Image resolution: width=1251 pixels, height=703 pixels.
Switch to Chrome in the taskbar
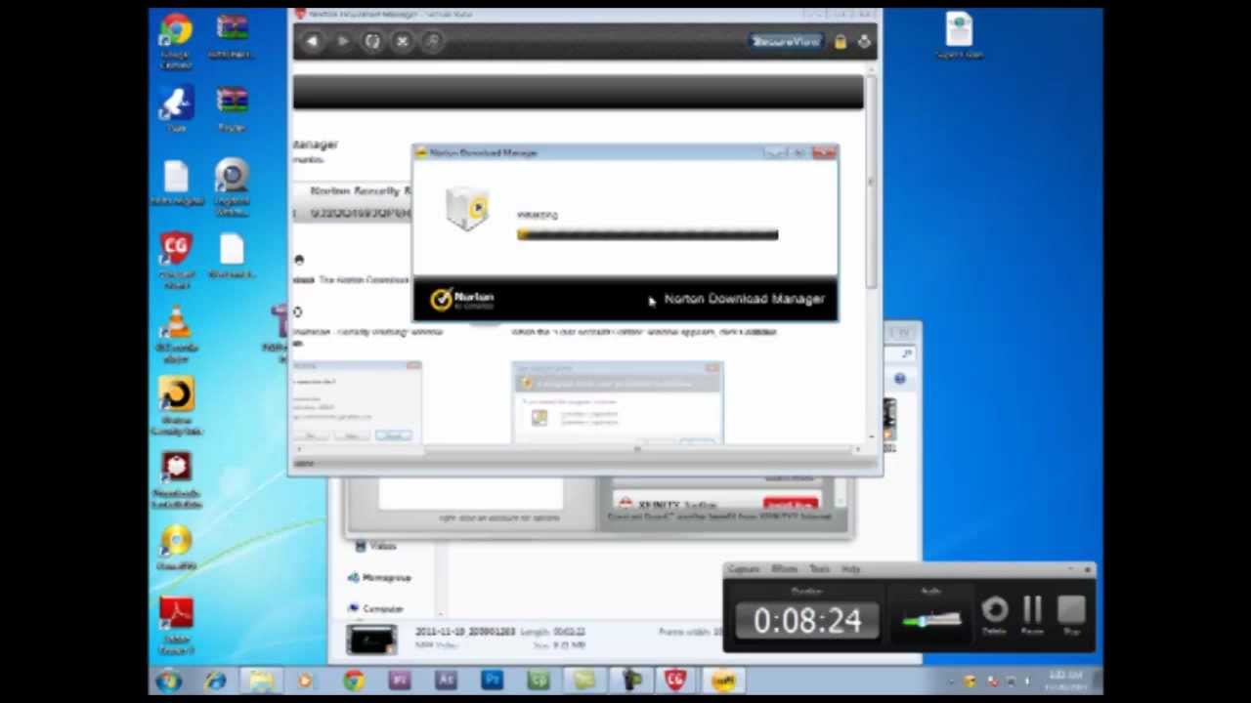(x=354, y=681)
